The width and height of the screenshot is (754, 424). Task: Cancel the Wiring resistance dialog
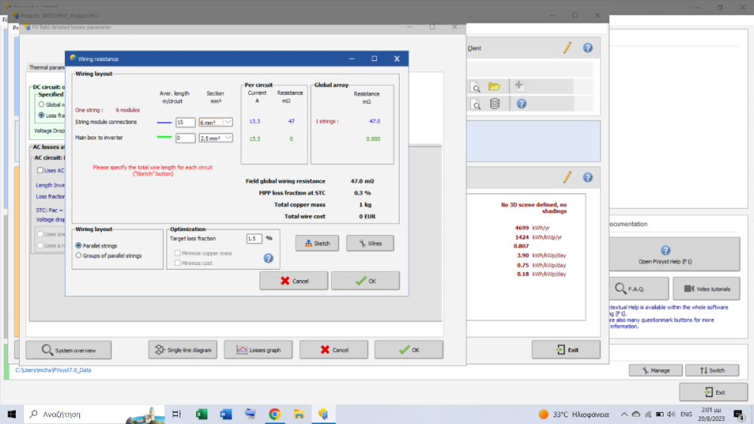[293, 280]
